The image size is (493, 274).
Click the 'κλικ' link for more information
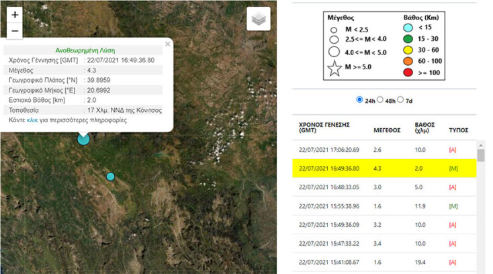[x=32, y=120]
